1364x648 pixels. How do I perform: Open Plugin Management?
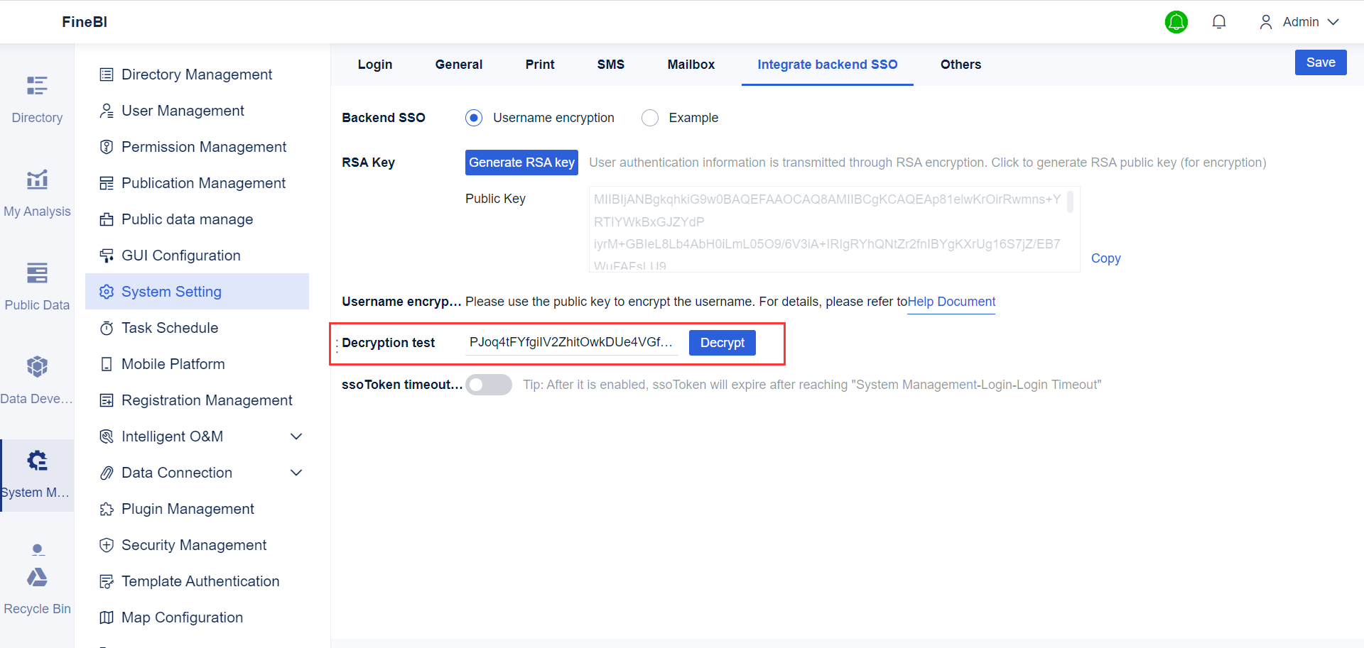tap(188, 508)
